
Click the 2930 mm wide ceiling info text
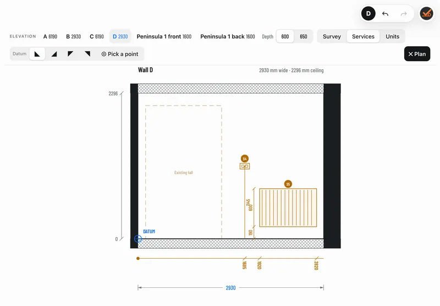tap(291, 70)
